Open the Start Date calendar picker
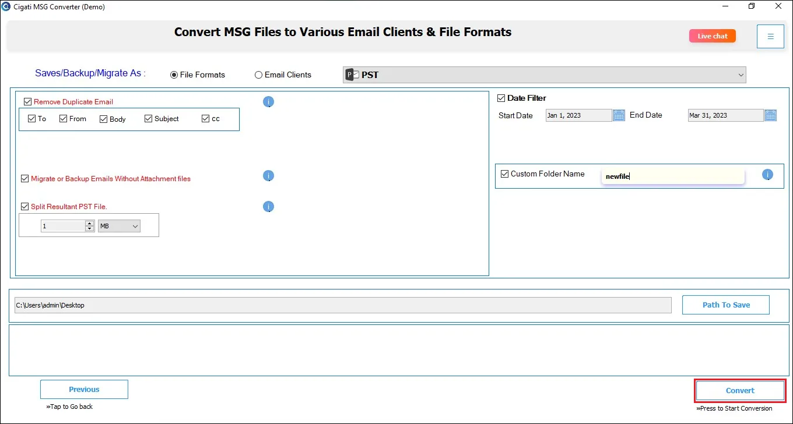 pos(619,115)
